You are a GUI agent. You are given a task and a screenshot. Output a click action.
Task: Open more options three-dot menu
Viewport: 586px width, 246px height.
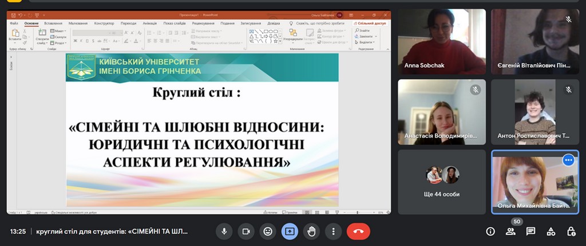pos(333,231)
